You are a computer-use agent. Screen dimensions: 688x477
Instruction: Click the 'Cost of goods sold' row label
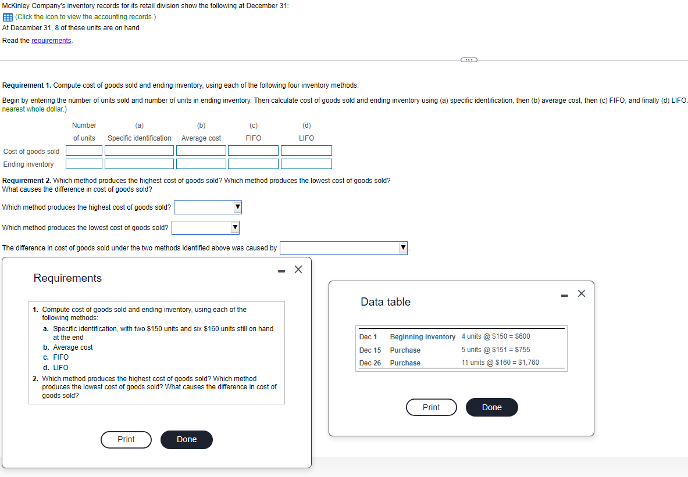[x=31, y=151]
